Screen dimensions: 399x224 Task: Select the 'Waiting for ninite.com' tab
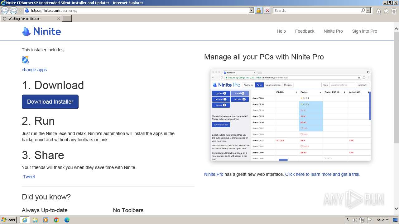click(31, 19)
